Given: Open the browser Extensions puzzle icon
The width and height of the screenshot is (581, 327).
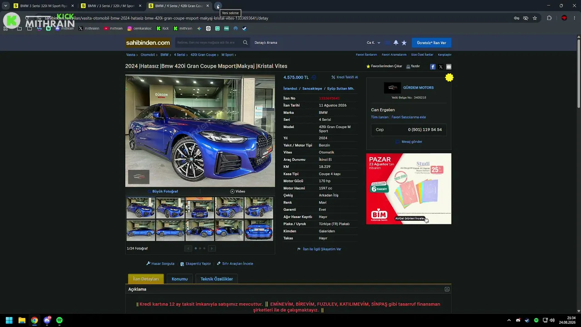Looking at the screenshot, I should coord(549,18).
